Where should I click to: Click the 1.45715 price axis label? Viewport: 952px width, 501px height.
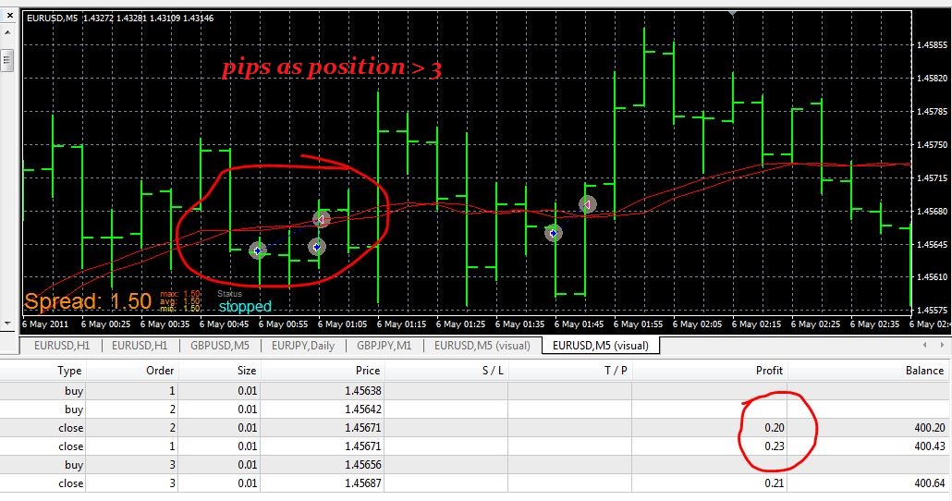click(x=932, y=177)
